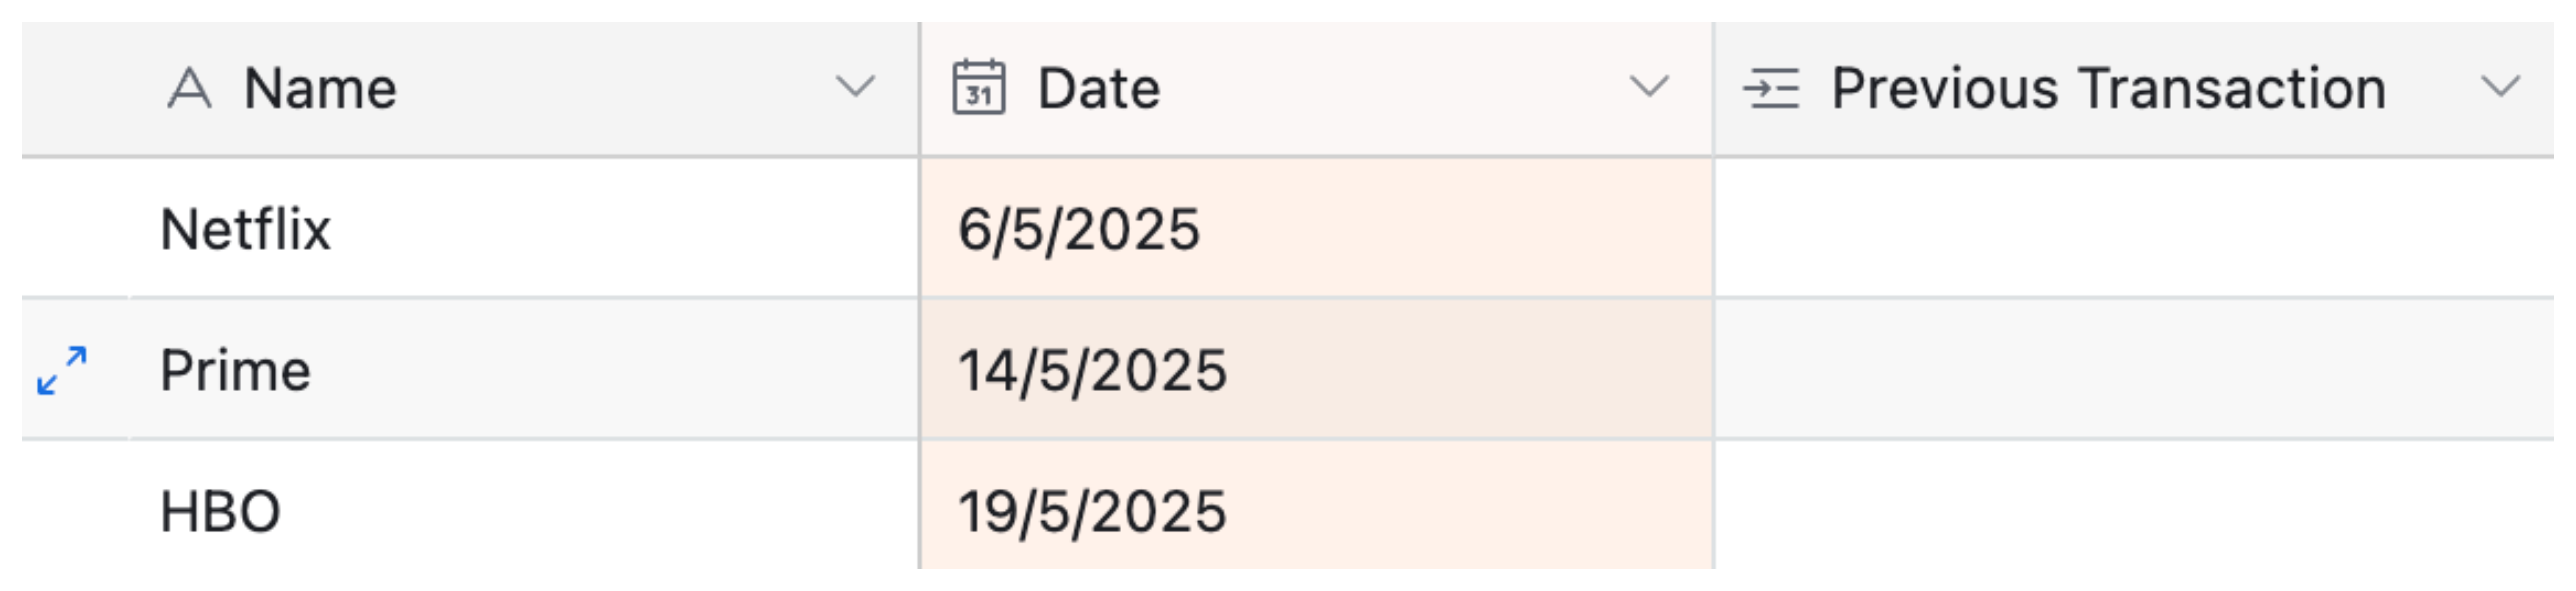Expand the Prime record with arrows icon
This screenshot has width=2576, height=591.
click(62, 370)
